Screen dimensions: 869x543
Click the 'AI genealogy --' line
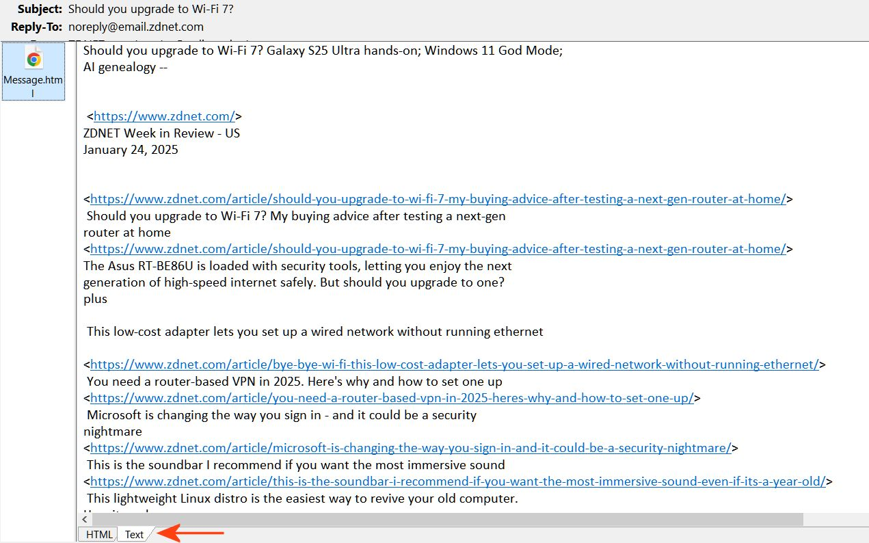click(126, 66)
